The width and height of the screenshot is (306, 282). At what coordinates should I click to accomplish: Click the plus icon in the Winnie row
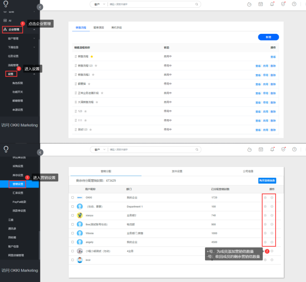265,233
